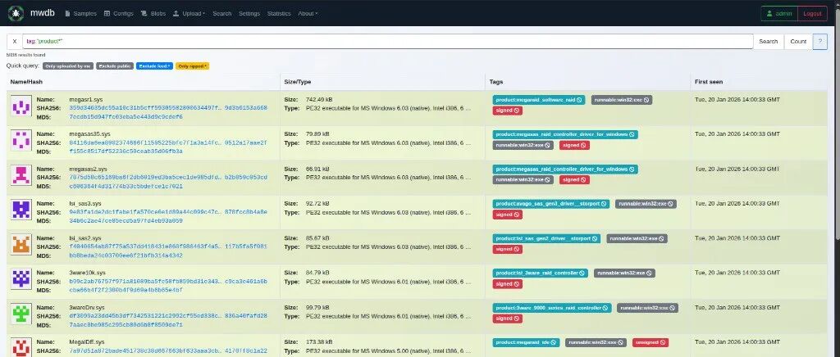Exclude product:avago_sas_gen3_driver__storport via ban icon
The width and height of the screenshot is (840, 357).
(x=604, y=204)
